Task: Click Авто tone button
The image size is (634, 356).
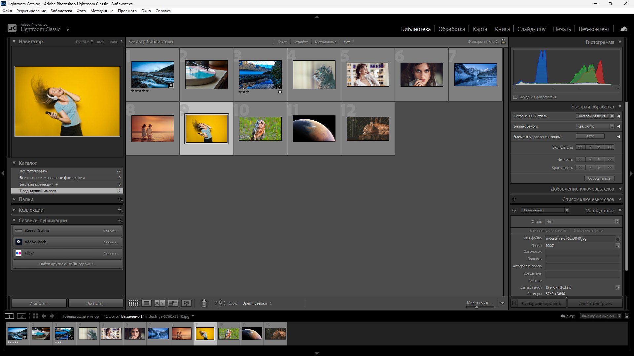Action: click(590, 136)
